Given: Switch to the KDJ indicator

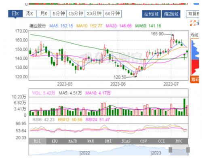Looking at the screenshot, I should [55, 141].
